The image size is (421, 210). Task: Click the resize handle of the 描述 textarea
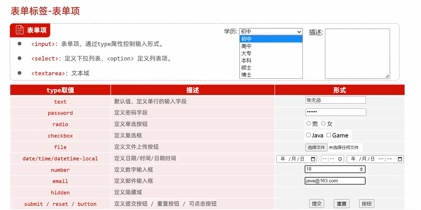click(x=387, y=76)
